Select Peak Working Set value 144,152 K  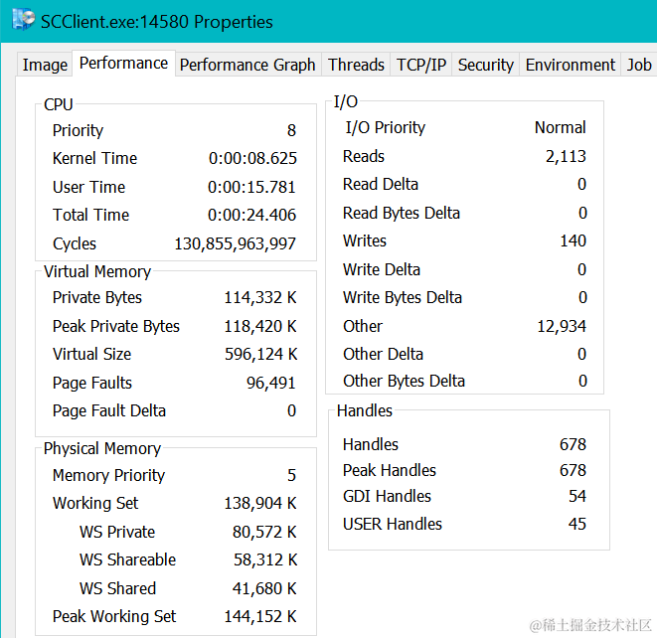tap(260, 617)
